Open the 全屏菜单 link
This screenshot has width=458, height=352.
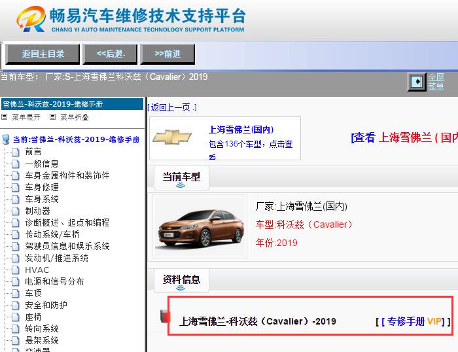[x=436, y=82]
